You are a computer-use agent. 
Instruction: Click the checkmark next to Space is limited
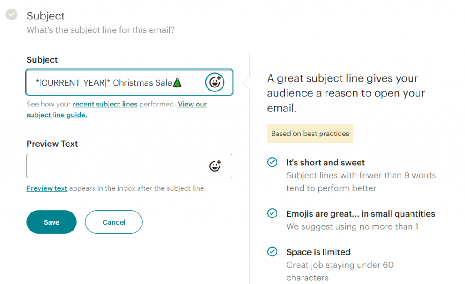tap(272, 251)
